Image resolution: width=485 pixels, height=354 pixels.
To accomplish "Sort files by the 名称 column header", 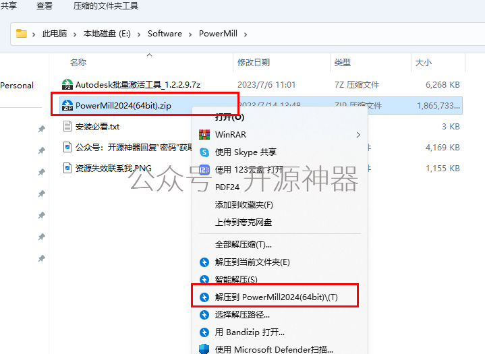I will (78, 63).
